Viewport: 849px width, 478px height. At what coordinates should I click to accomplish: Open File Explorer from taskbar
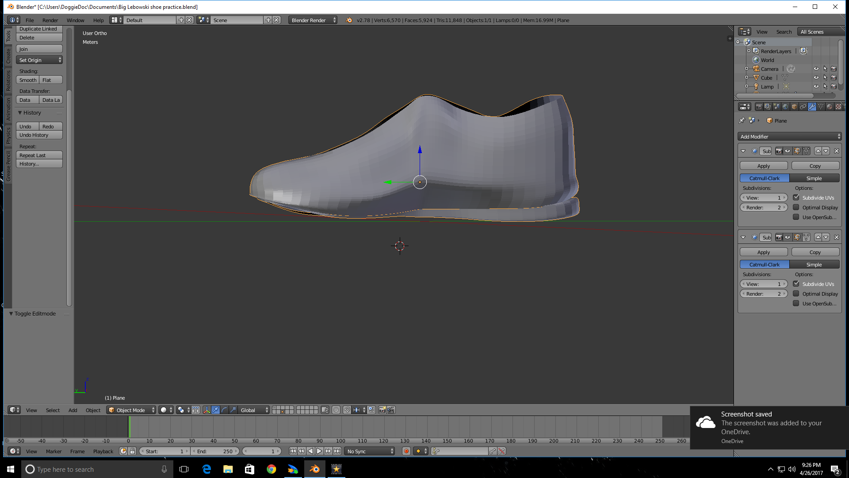point(228,469)
